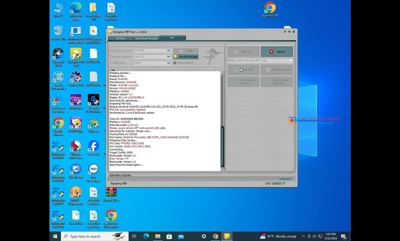Open the Infinitybox CM2SP2 shortcut

coord(58,196)
